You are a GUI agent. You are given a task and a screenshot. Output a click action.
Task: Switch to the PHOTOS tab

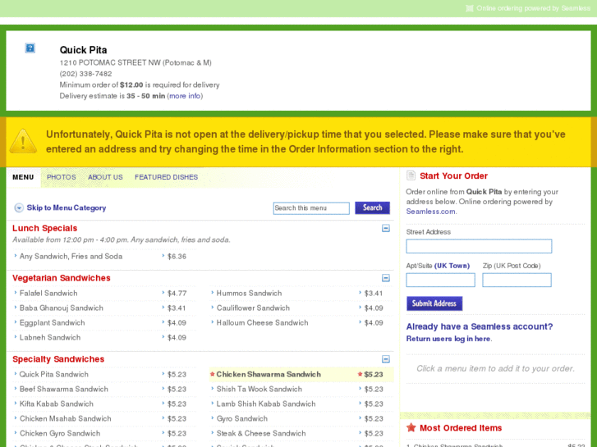pos(62,177)
